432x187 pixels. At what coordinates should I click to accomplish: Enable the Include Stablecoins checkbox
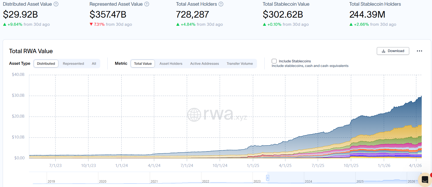tap(274, 61)
